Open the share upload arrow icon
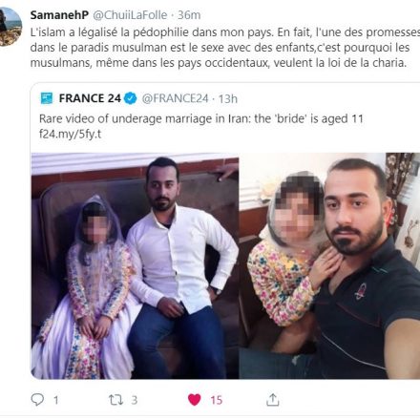Image resolution: width=420 pixels, height=420 pixels. click(272, 400)
